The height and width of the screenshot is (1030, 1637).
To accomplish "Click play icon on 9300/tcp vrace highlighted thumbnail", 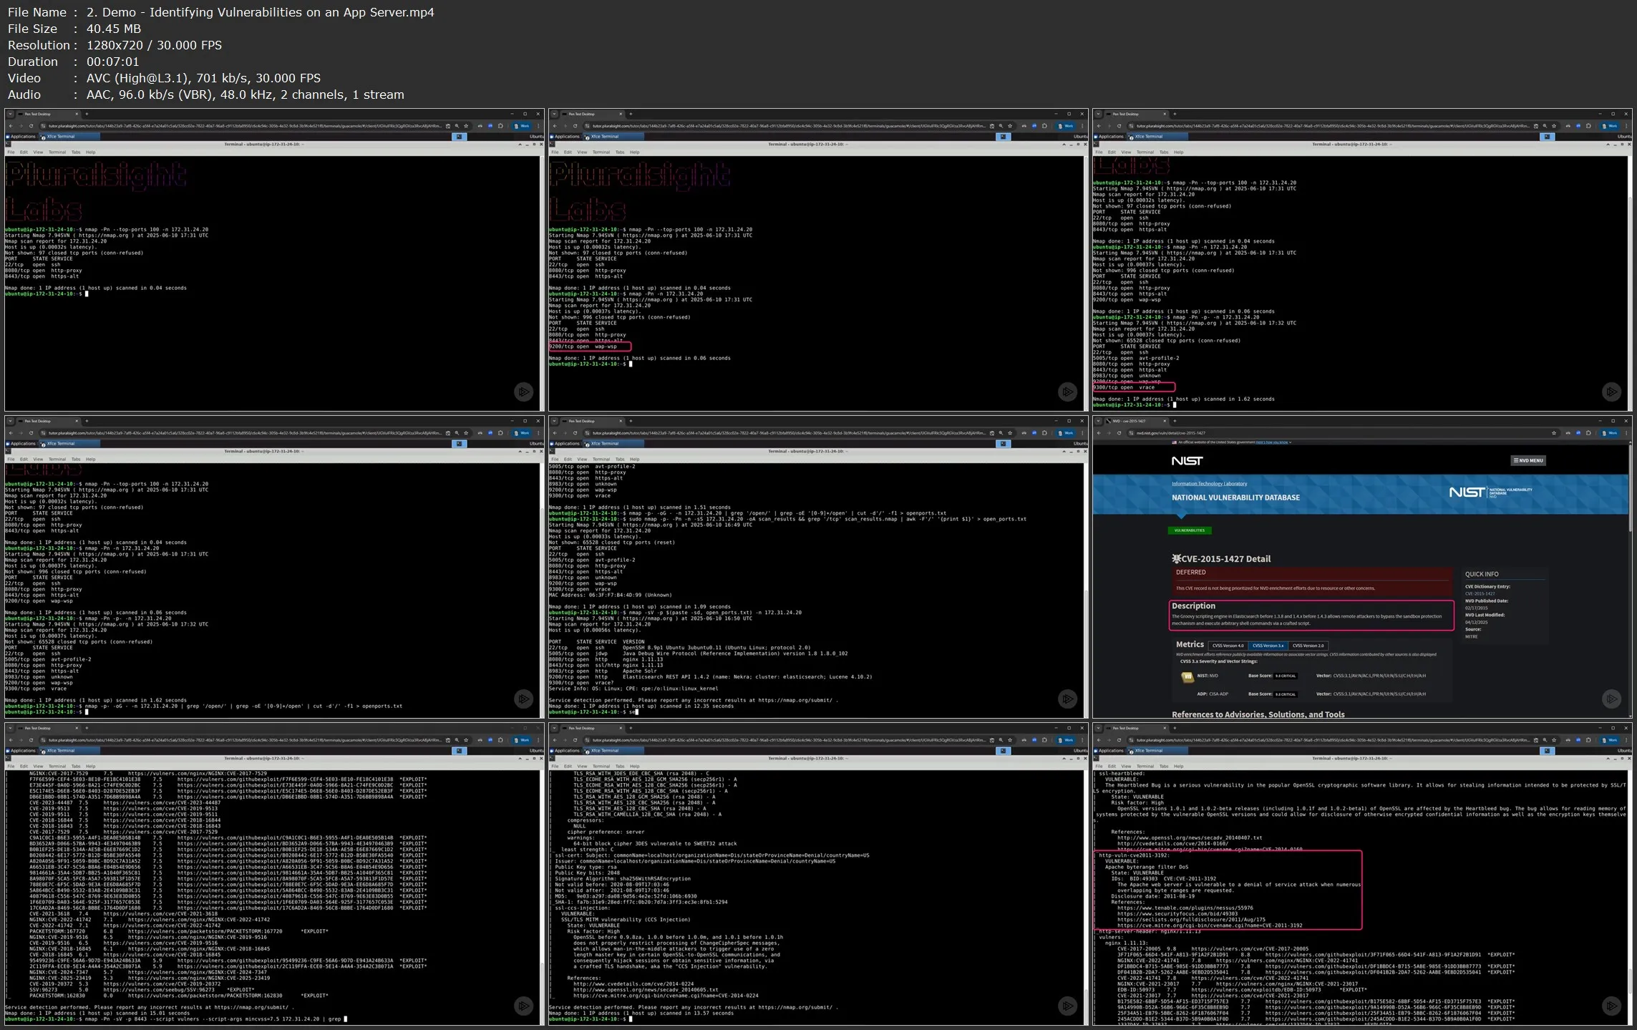I will (1611, 392).
